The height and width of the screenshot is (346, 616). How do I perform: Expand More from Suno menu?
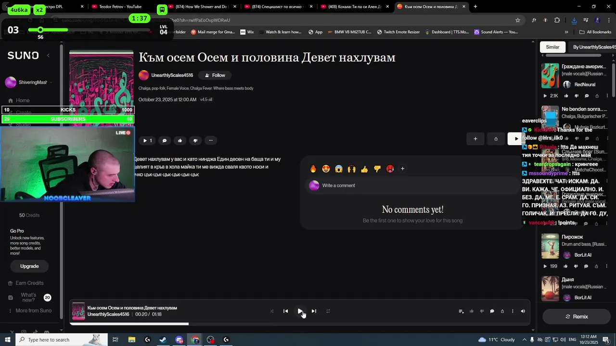coord(33,311)
